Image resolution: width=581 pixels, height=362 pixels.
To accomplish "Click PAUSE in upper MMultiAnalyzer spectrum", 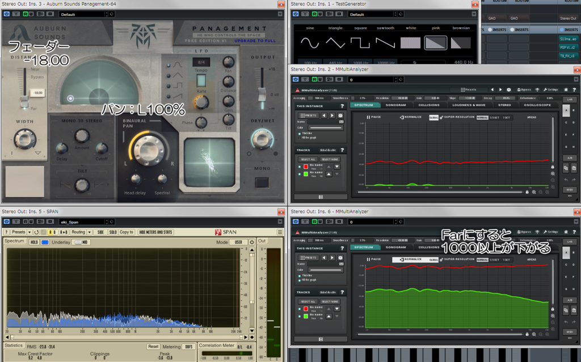I will point(373,117).
